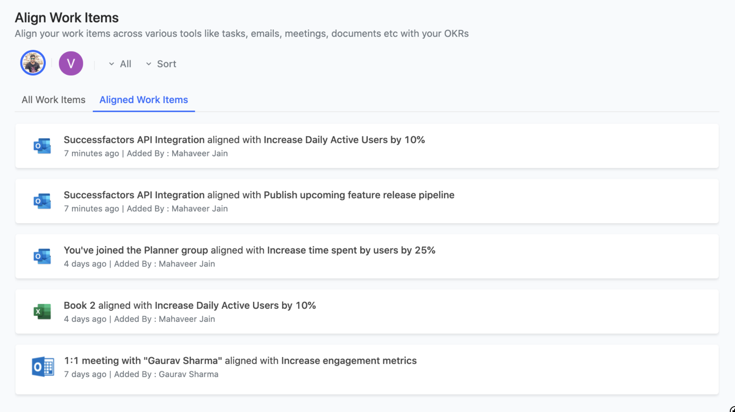Open the All filter dropdown
This screenshot has width=735, height=412.
pyautogui.click(x=120, y=64)
